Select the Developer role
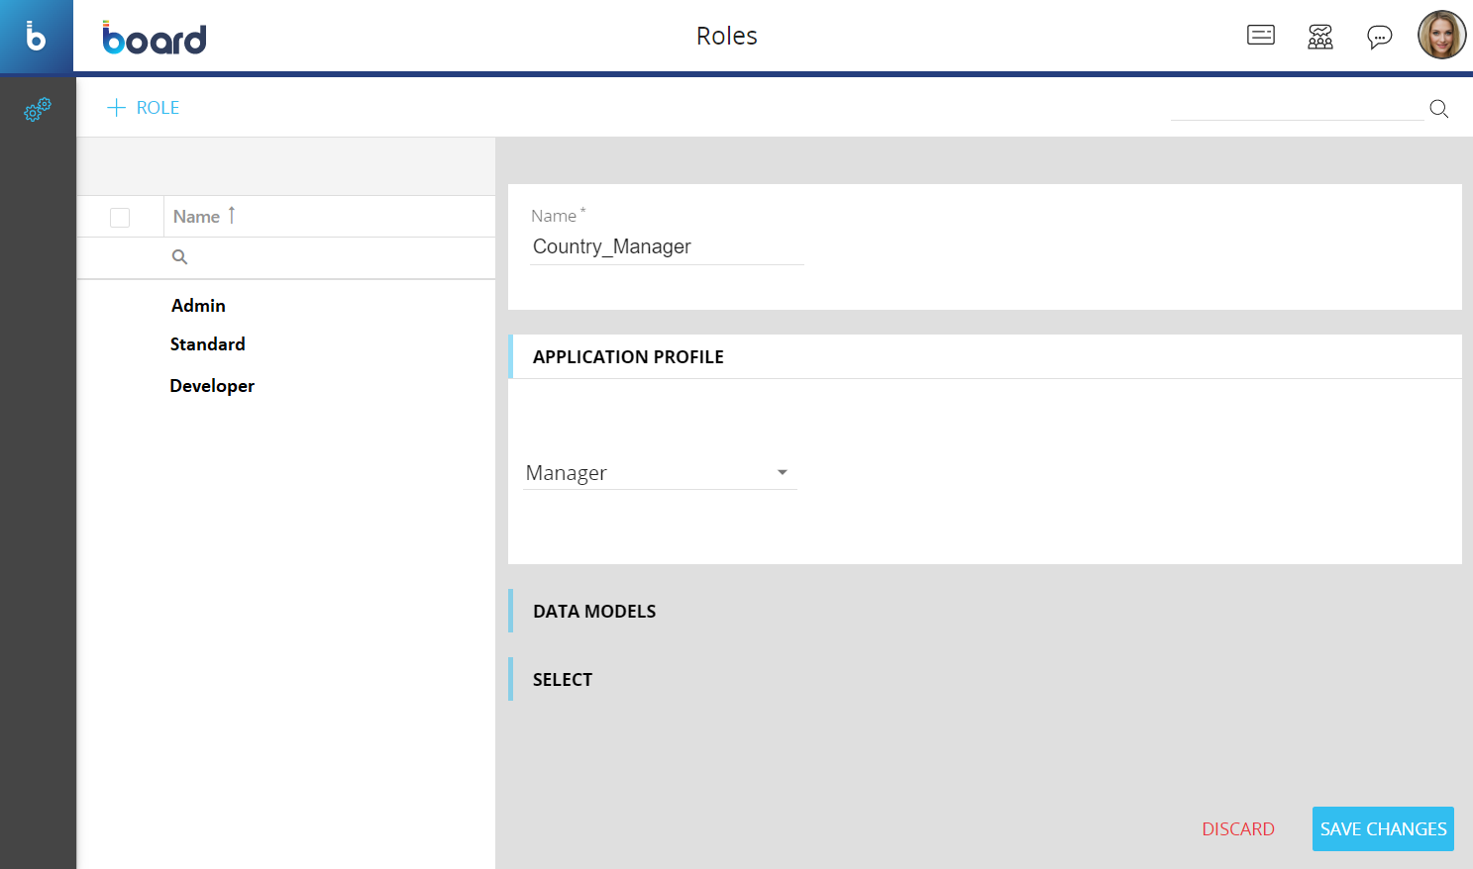This screenshot has width=1473, height=869. coord(212,386)
